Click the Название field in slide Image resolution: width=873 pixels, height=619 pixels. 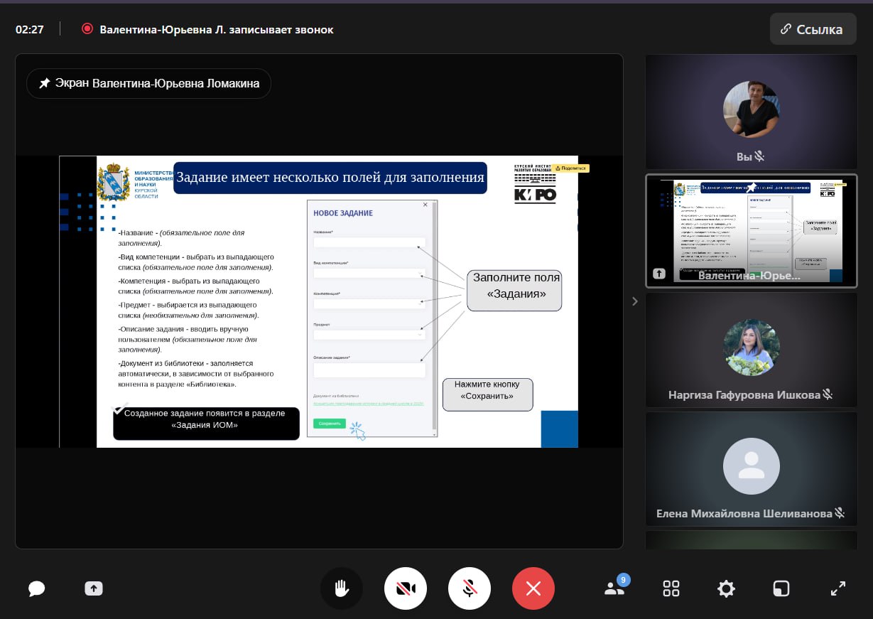pos(369,242)
